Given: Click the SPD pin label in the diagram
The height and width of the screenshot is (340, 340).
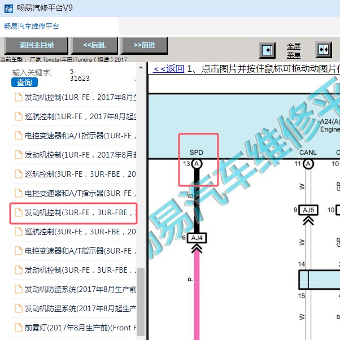Looking at the screenshot, I should 197,152.
